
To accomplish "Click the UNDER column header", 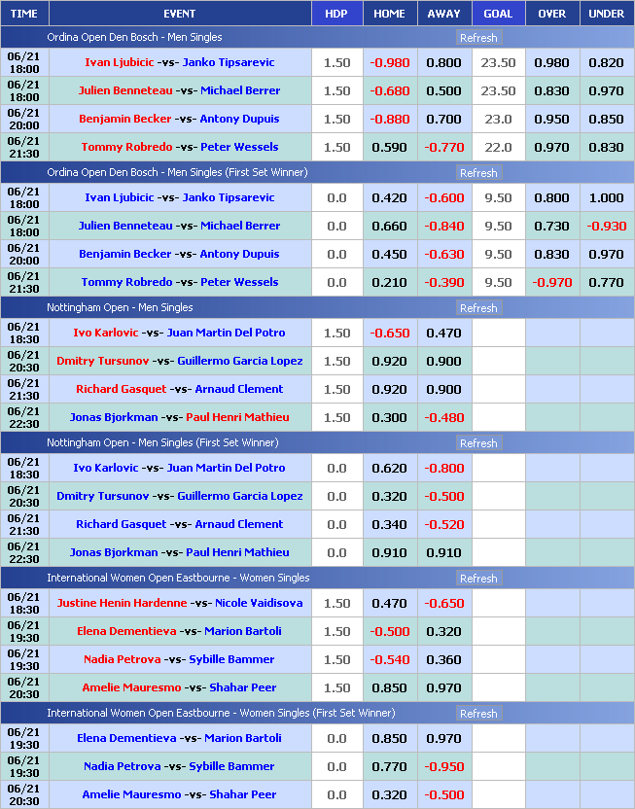I will [x=607, y=14].
